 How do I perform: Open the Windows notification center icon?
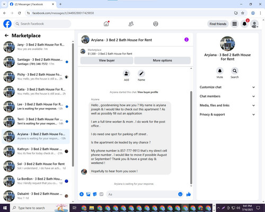(x=258, y=208)
